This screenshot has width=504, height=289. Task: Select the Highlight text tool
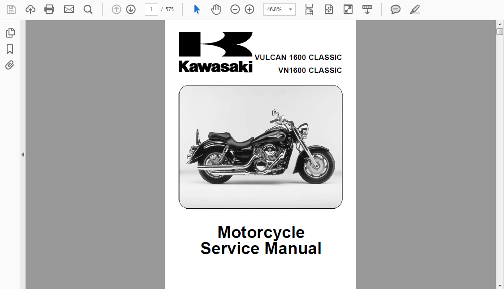[414, 9]
